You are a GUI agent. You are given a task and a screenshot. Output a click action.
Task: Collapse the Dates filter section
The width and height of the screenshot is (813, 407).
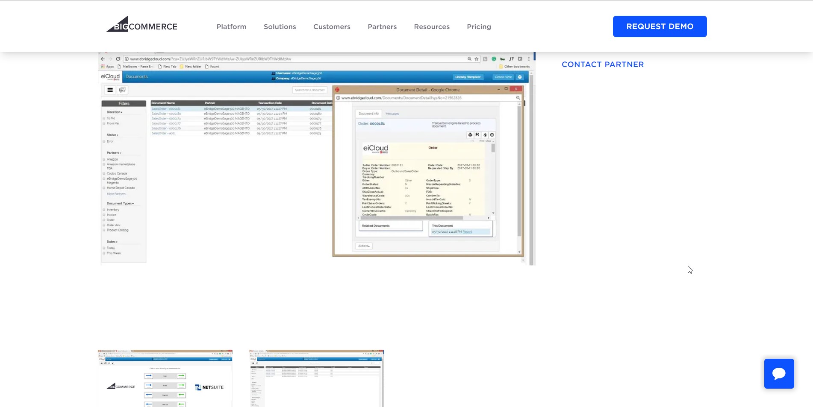111,241
